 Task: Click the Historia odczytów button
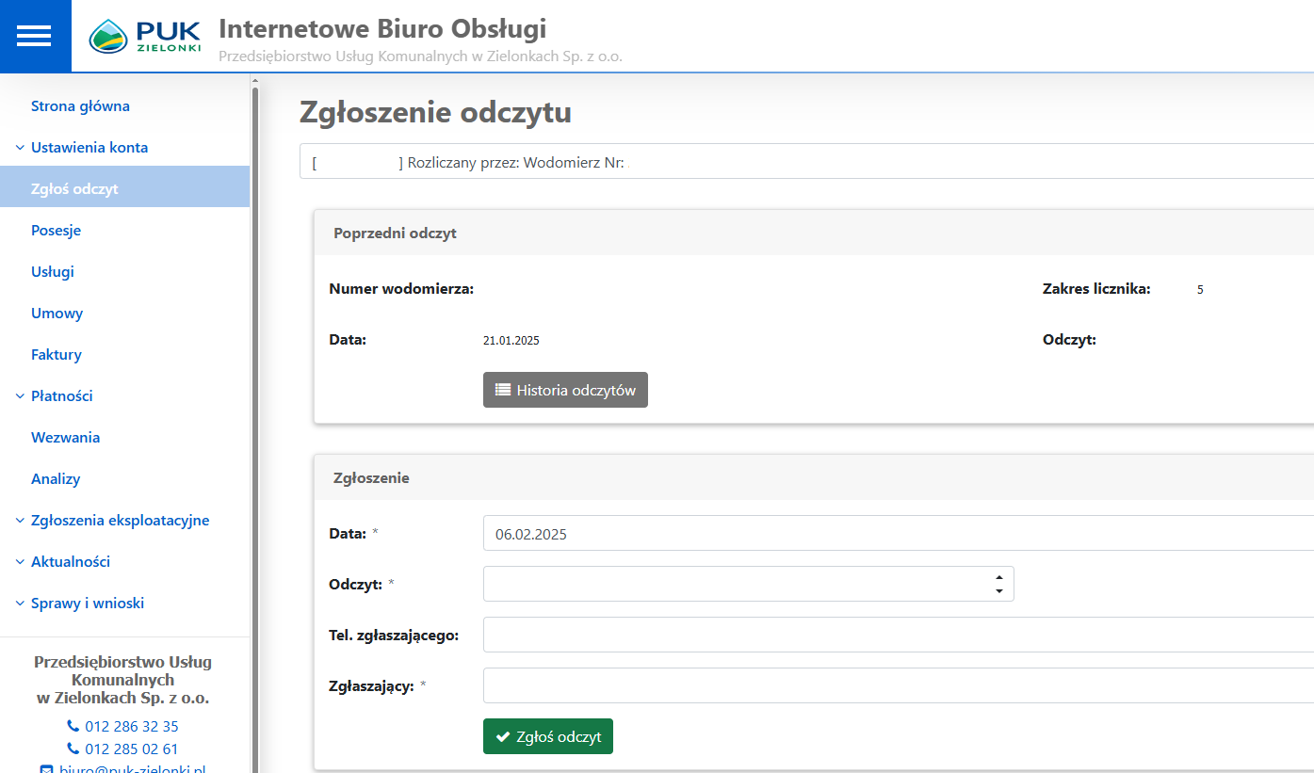[x=565, y=390]
